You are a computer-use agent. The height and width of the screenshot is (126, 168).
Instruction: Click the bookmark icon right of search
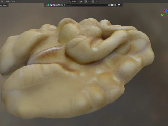pos(112,5)
